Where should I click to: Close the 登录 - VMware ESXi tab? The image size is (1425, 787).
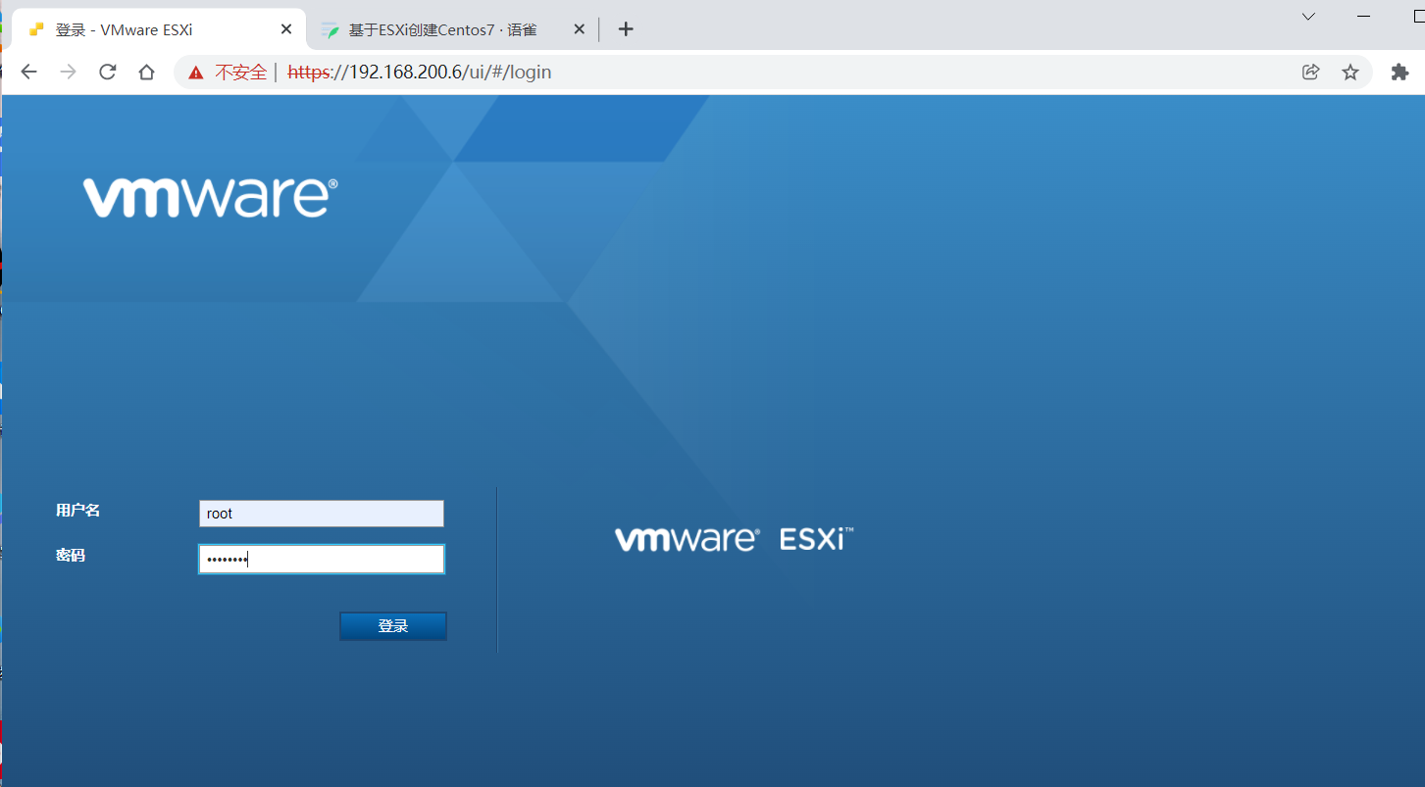tap(286, 29)
